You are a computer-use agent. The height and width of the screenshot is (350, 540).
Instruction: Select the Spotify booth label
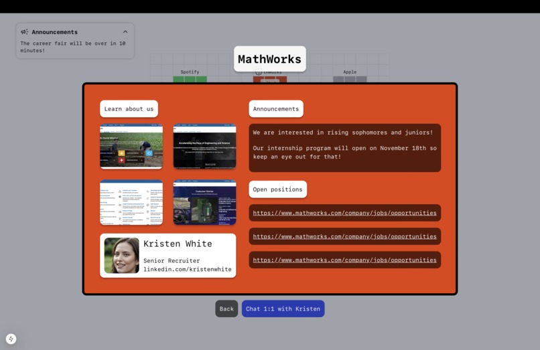(190, 72)
